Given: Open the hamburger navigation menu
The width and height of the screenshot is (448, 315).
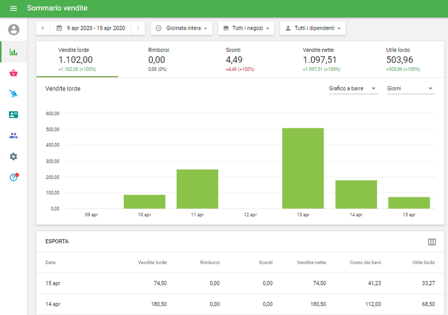Looking at the screenshot, I should coord(13,8).
